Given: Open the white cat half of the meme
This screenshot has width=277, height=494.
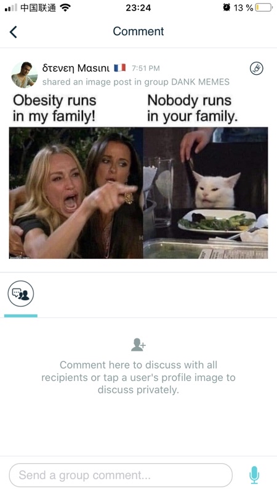Looking at the screenshot, I should click(x=206, y=193).
